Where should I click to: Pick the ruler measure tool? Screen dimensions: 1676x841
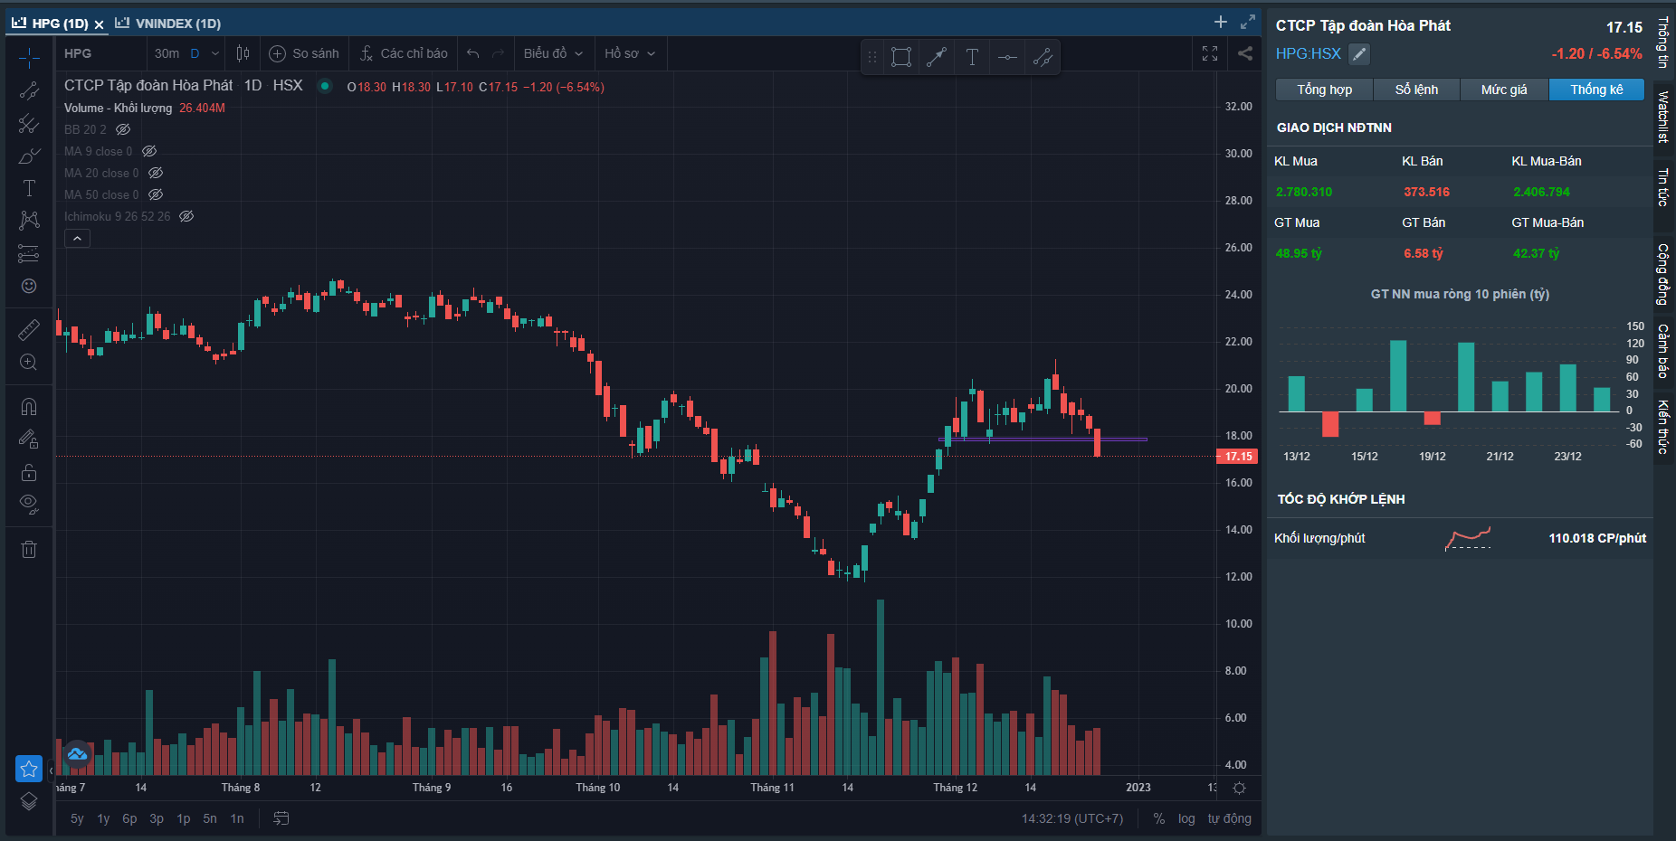click(x=29, y=330)
